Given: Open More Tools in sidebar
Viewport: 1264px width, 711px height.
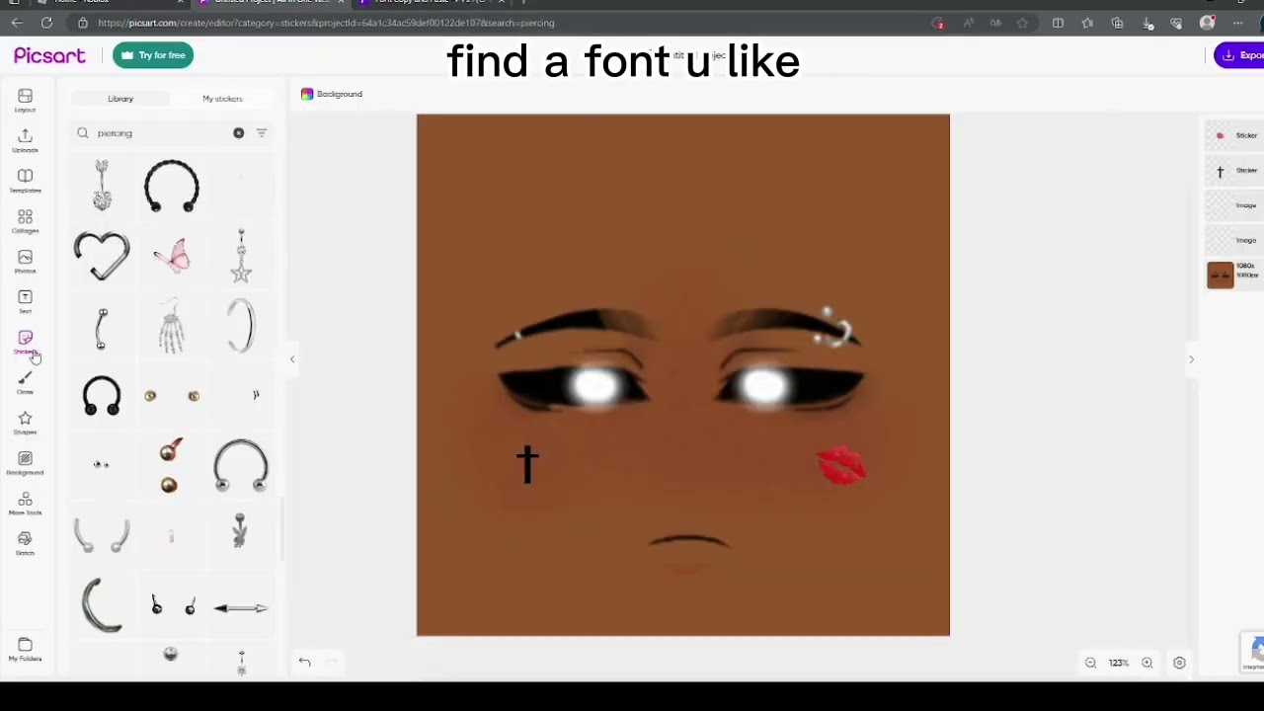Looking at the screenshot, I should pyautogui.click(x=25, y=504).
